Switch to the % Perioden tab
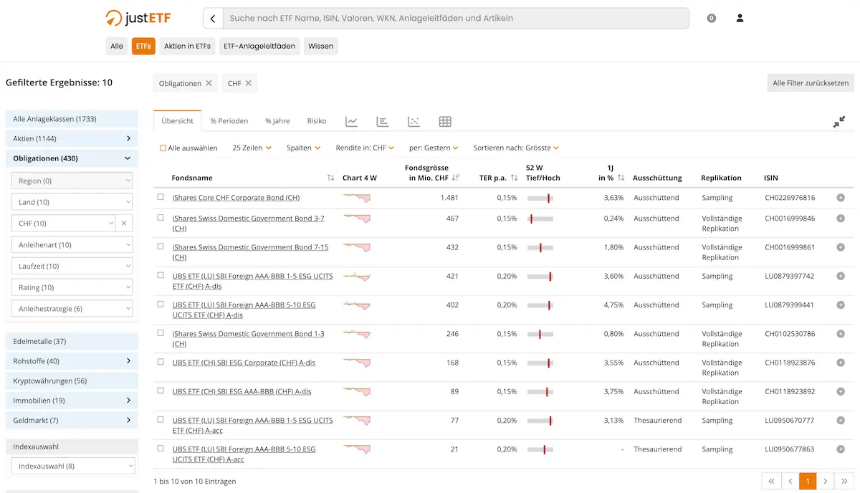Viewport: 860px width, 493px height. [x=229, y=121]
